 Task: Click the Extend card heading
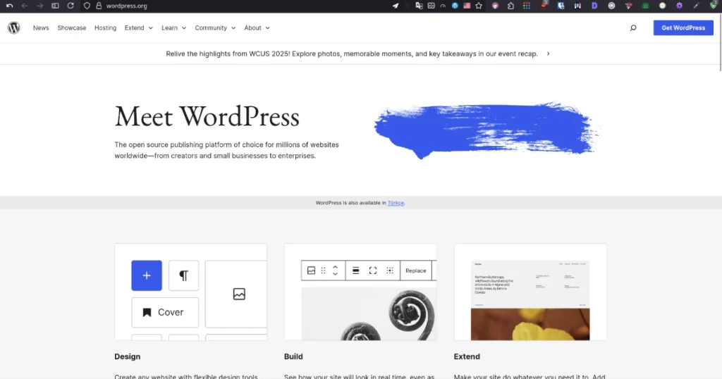[x=467, y=356]
